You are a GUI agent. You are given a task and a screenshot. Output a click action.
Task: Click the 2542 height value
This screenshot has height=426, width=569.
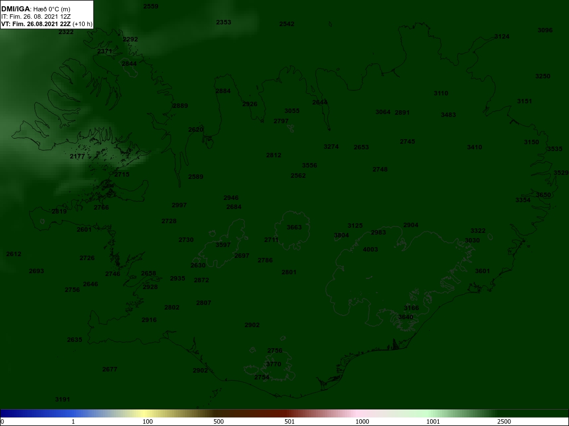click(x=287, y=24)
